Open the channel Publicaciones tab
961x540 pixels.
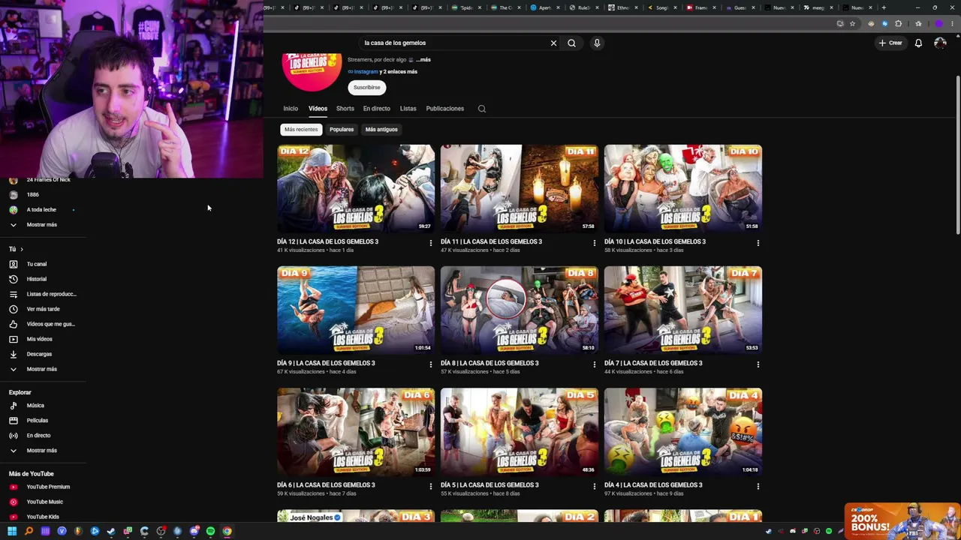coord(445,109)
